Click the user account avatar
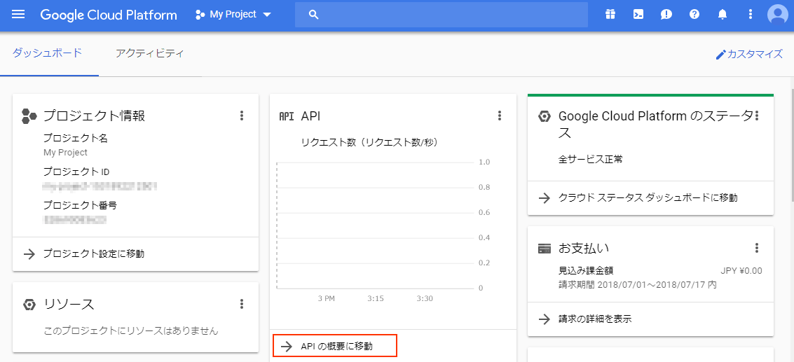Screen dimensions: 794x362 pos(778,15)
